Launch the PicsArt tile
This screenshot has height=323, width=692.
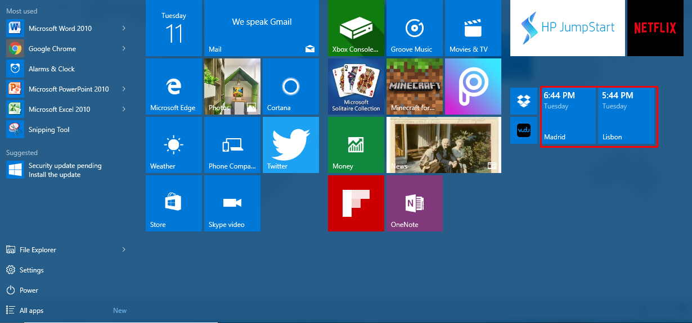[x=473, y=87]
